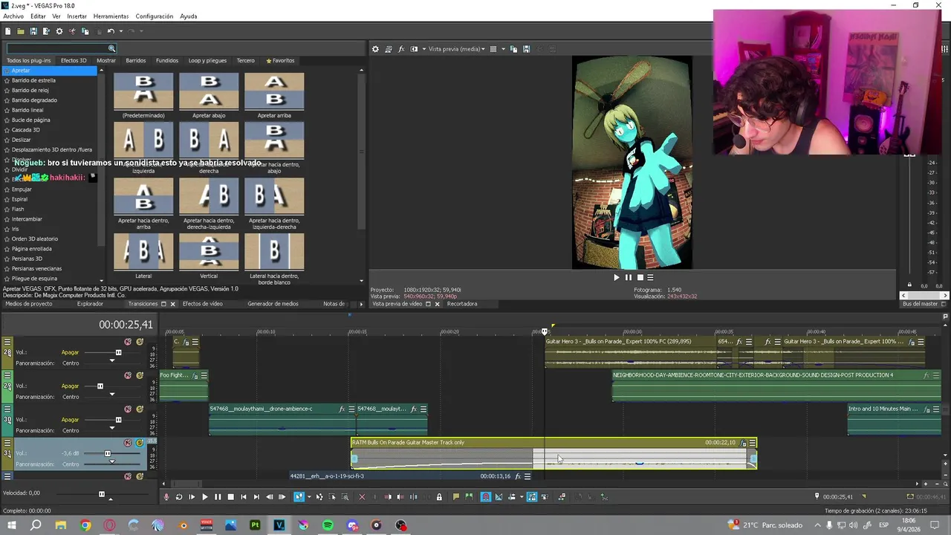The height and width of the screenshot is (535, 951).
Task: Undo the last action
Action: click(110, 31)
